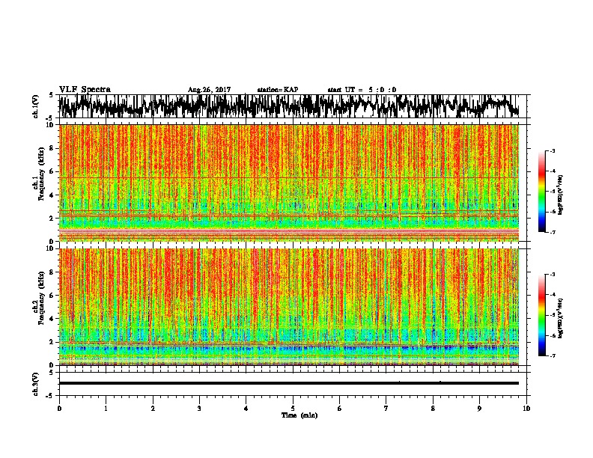Click the ch.2 spectrogram color bar
The height and width of the screenshot is (458, 593).
[x=542, y=315]
